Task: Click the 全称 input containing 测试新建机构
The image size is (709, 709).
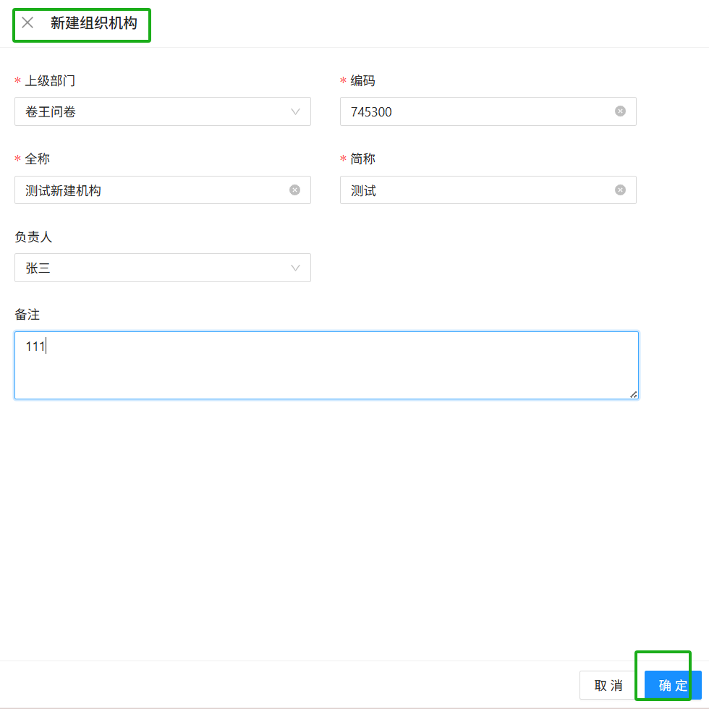Action: click(x=163, y=190)
